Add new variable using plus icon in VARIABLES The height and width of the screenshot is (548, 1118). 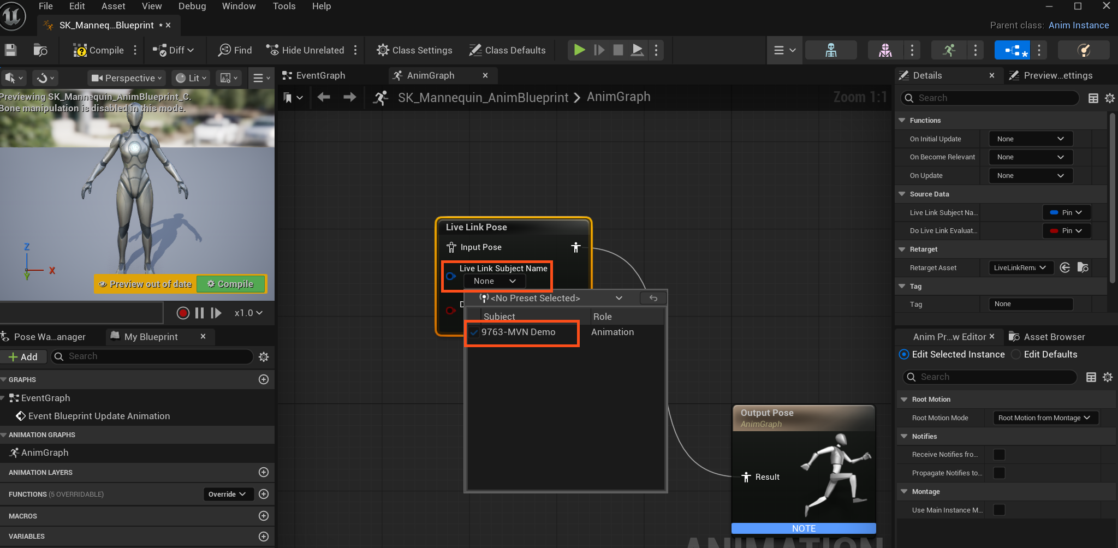[x=264, y=537]
